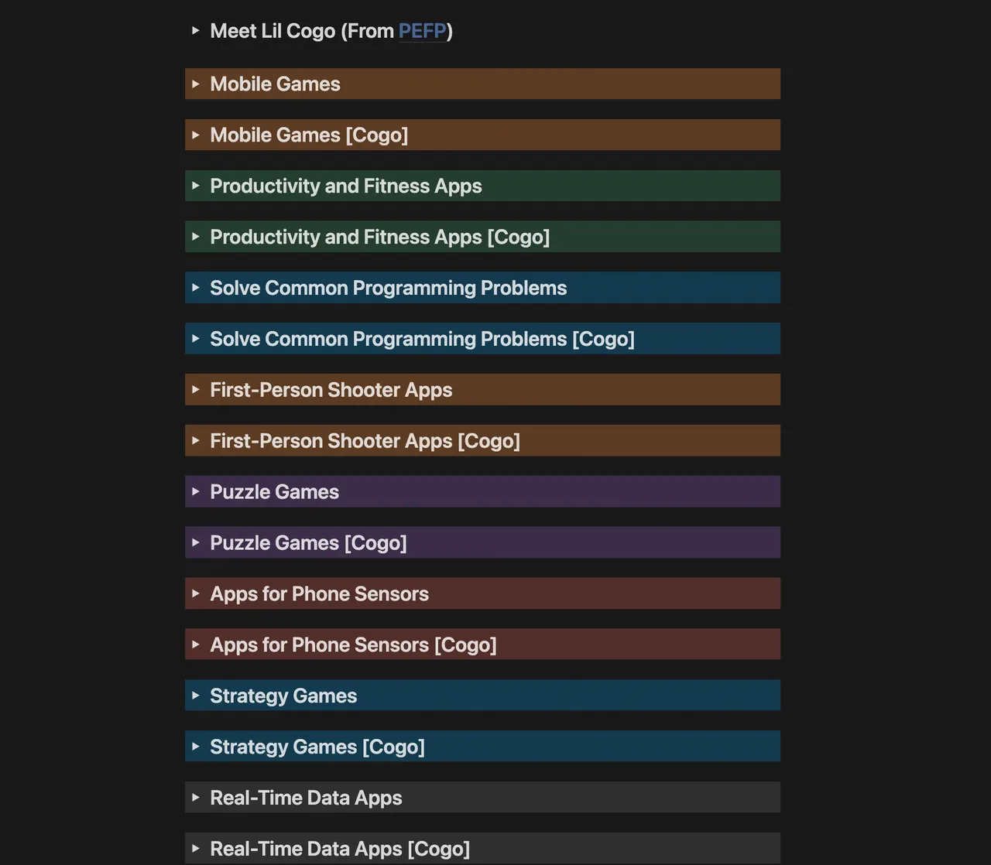Click the 'Real-Time Data Apps' heading text
Image resolution: width=991 pixels, height=865 pixels.
(307, 798)
